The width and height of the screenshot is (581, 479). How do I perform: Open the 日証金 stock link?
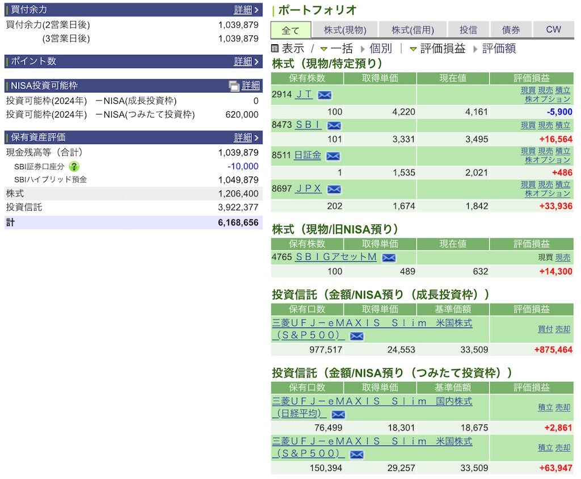pos(307,155)
